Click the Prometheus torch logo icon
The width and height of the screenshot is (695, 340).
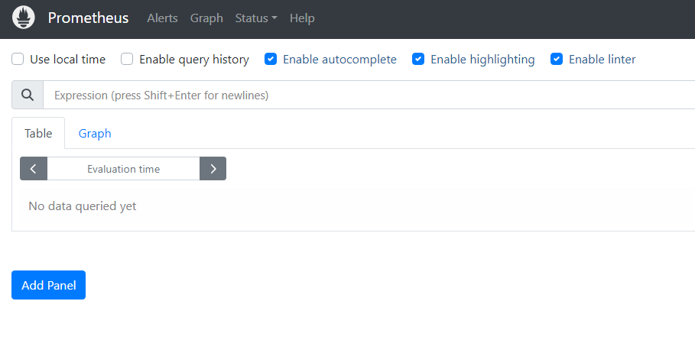(24, 18)
